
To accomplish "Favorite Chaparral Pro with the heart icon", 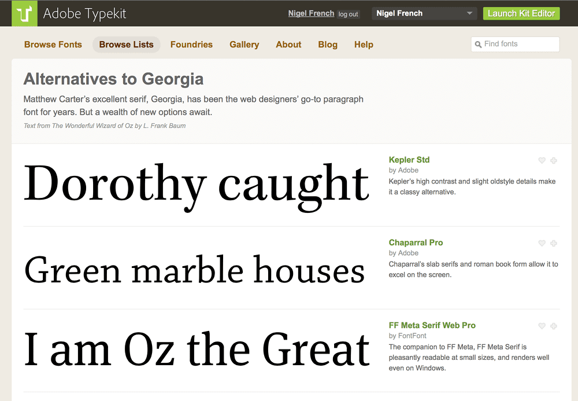I will click(x=542, y=244).
